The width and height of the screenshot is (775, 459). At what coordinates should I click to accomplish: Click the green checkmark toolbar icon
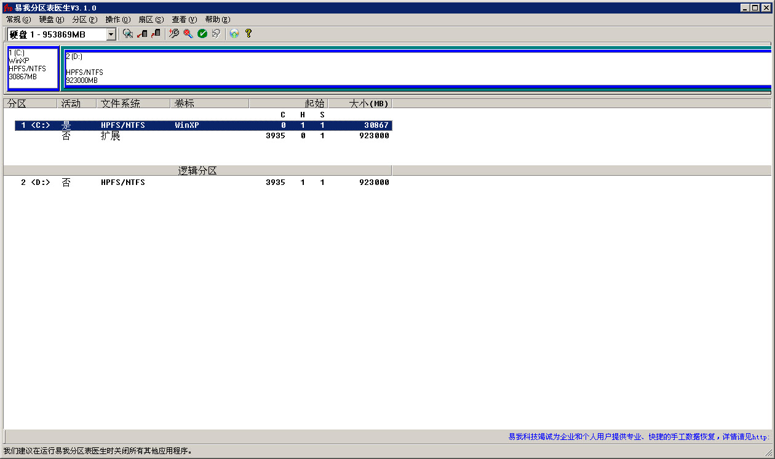click(202, 34)
